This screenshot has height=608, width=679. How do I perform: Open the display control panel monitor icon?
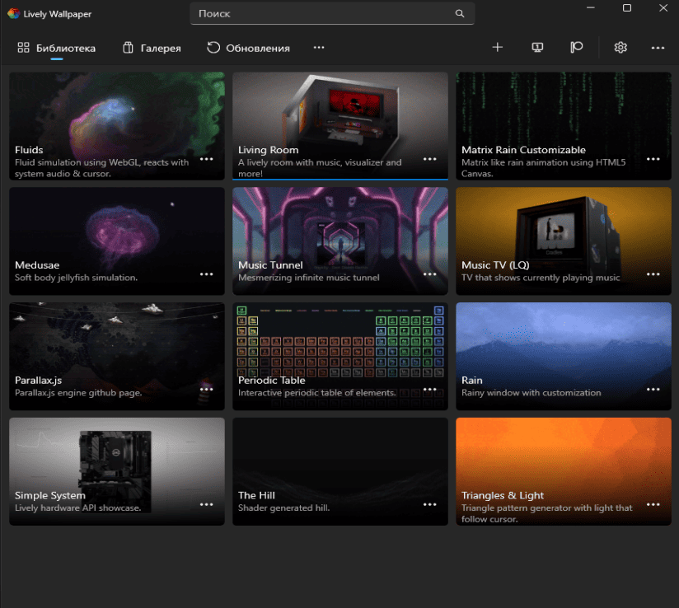pos(537,48)
